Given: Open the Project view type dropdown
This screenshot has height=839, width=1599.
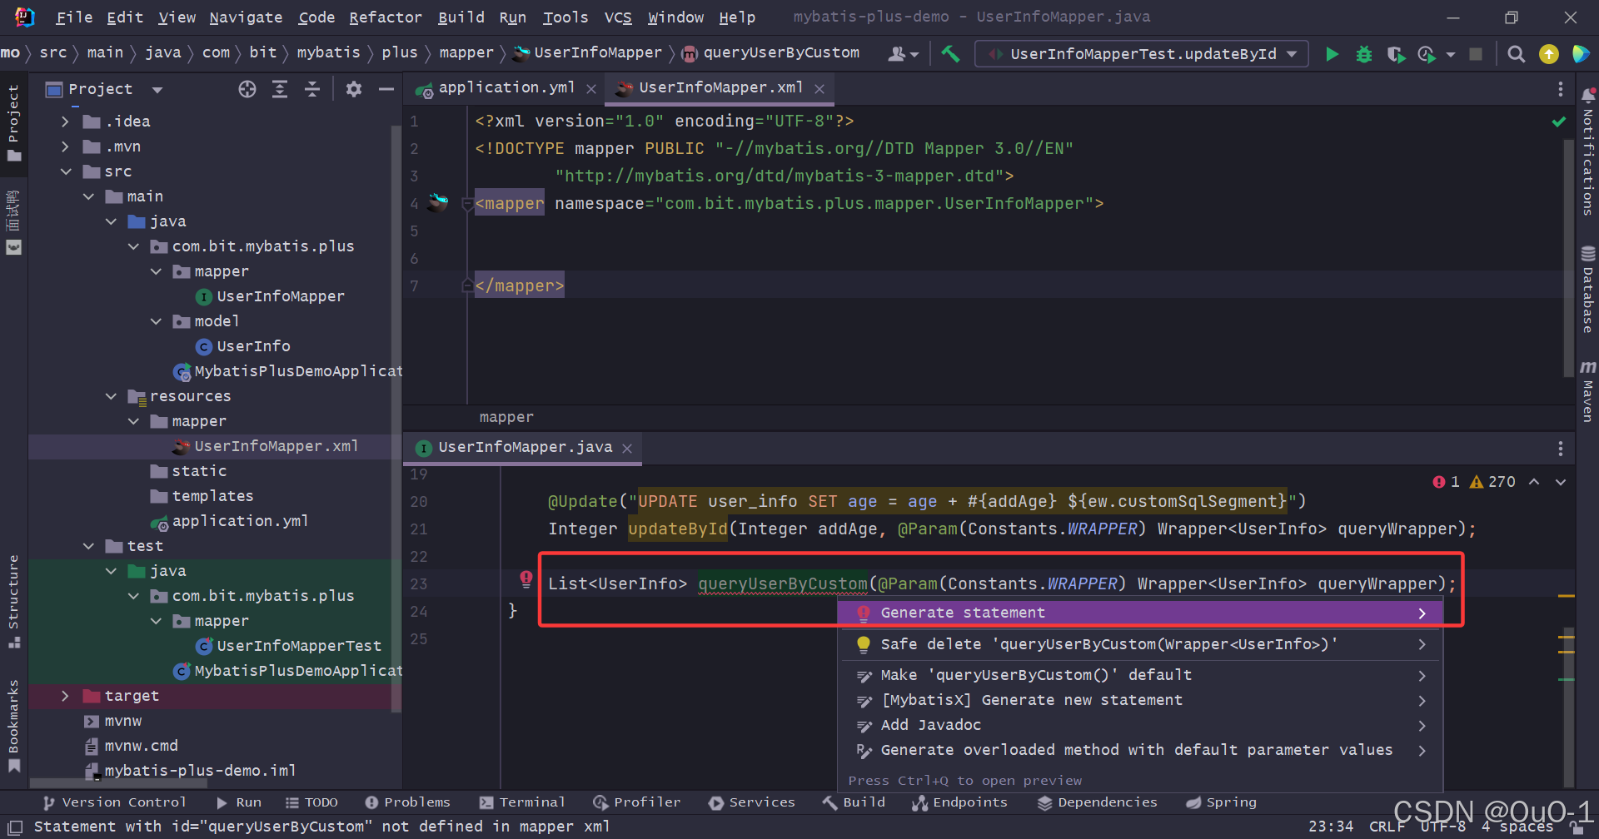Looking at the screenshot, I should (x=157, y=89).
